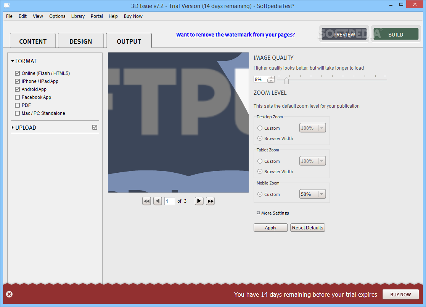Open the Buy Now menu
This screenshot has height=307, width=426.
133,16
